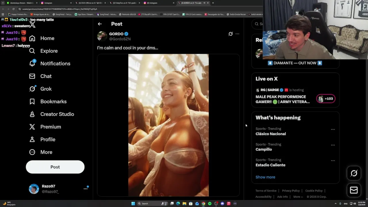Open Microsoft Edge from the taskbar
The image size is (368, 207).
tap(178, 204)
